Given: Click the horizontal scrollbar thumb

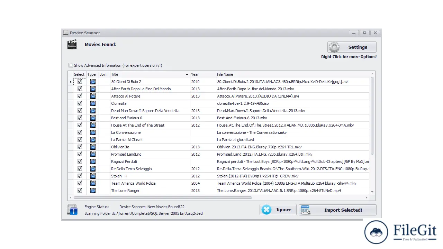Looking at the screenshot, I should (163, 198).
